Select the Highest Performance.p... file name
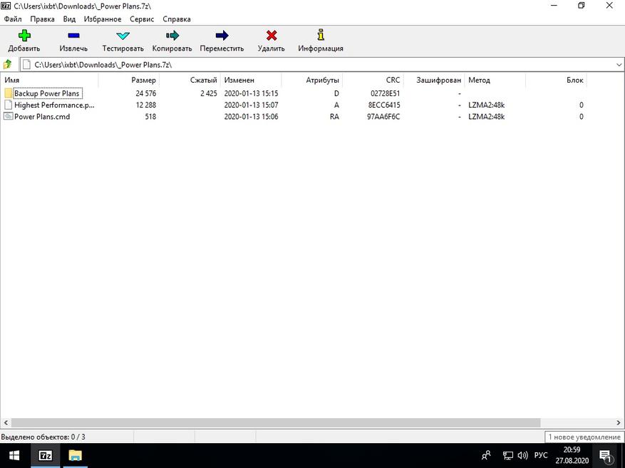 point(54,105)
